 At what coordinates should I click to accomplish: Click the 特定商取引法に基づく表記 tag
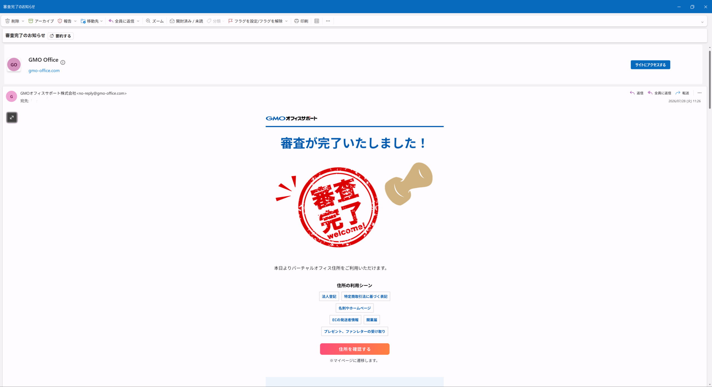(x=365, y=296)
